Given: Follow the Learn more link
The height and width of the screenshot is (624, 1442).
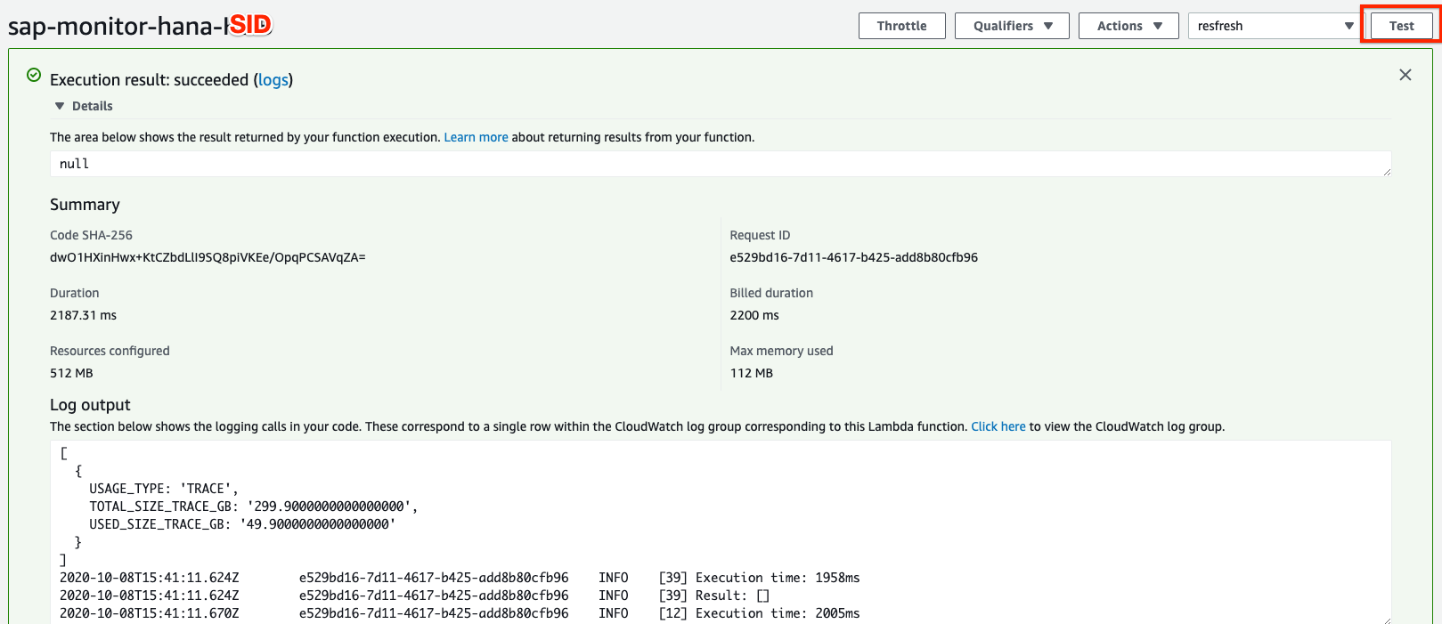Looking at the screenshot, I should pos(476,137).
